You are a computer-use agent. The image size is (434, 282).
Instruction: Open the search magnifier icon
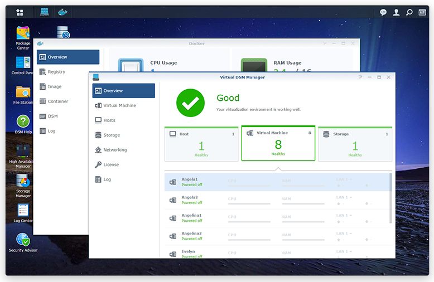click(409, 12)
